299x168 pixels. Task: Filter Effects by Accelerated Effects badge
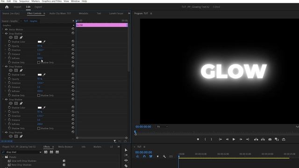[46, 152]
